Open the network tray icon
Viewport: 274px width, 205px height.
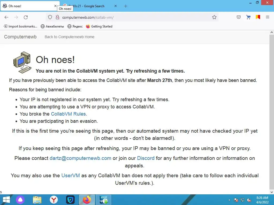pos(242,200)
